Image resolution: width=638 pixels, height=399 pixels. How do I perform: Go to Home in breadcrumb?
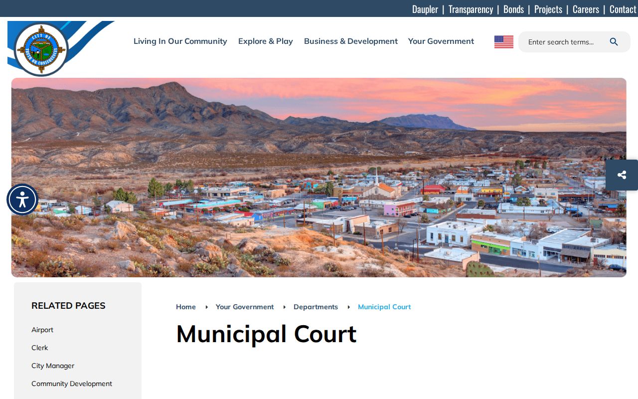[x=186, y=307]
